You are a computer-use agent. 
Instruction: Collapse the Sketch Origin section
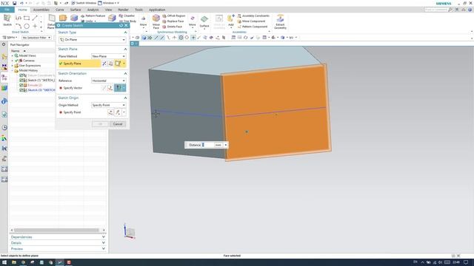point(125,98)
